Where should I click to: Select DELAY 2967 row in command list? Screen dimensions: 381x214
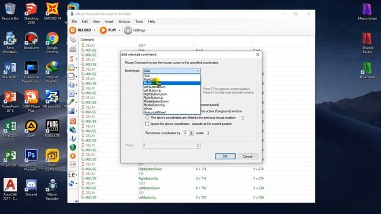(x=195, y=45)
